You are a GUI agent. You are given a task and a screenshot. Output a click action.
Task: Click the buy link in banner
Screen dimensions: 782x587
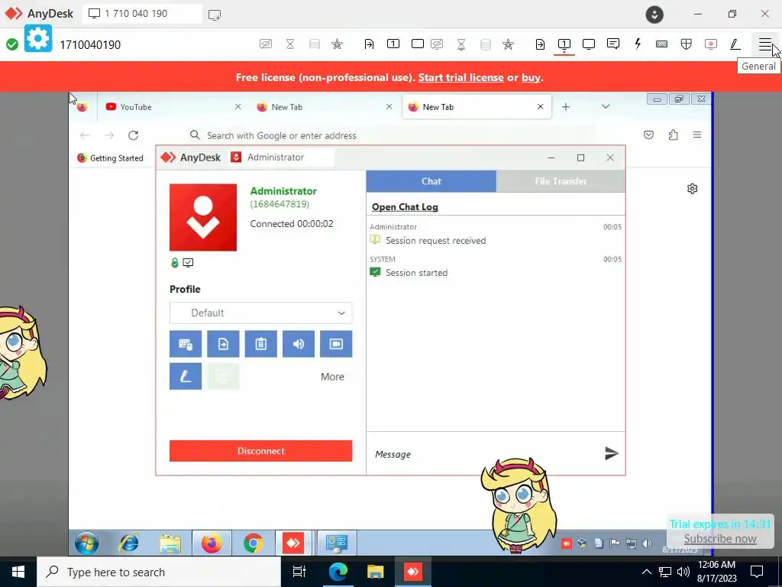[531, 77]
